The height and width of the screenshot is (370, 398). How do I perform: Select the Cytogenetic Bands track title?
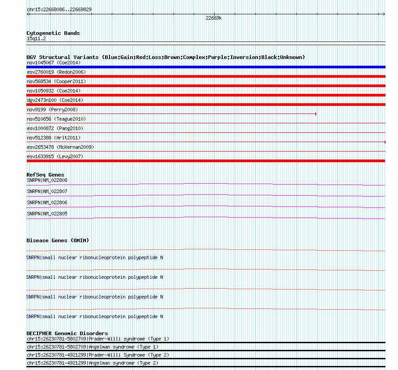[x=53, y=33]
